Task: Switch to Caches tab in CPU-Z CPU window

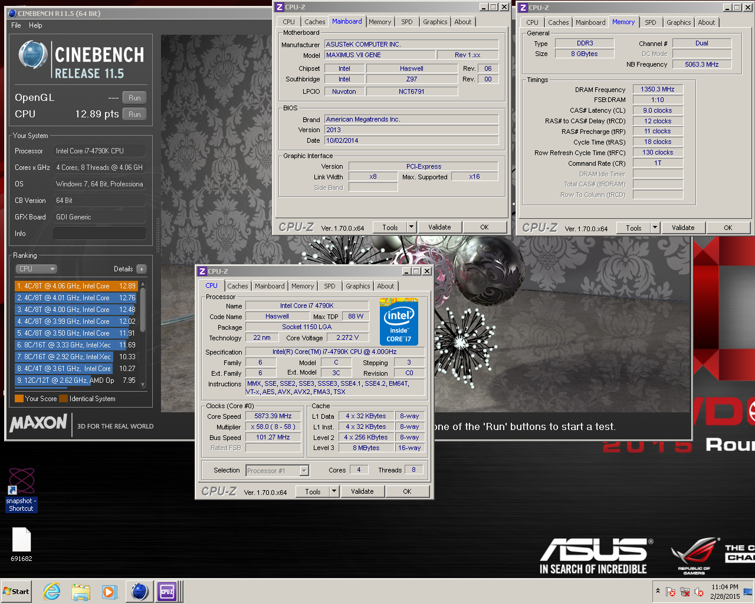Action: tap(238, 286)
